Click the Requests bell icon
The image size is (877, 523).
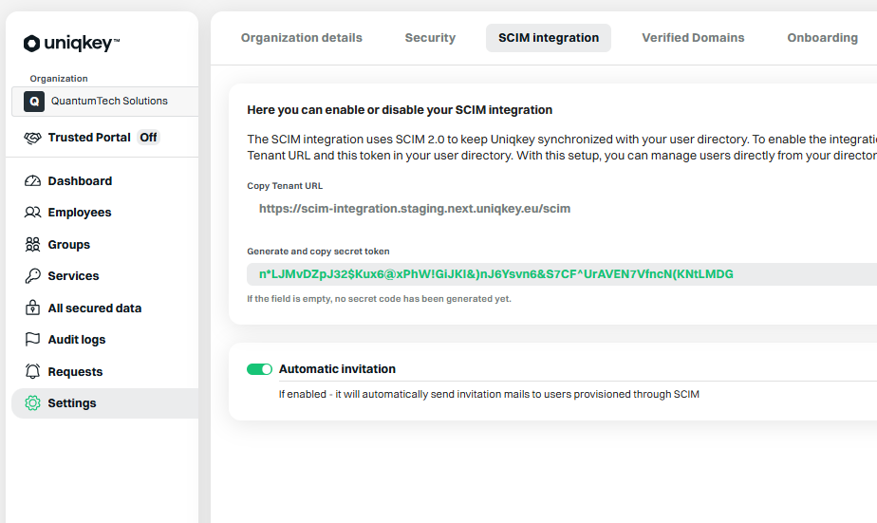[32, 371]
